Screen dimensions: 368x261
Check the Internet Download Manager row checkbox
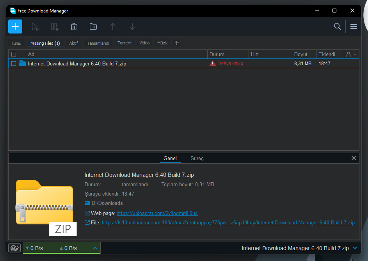click(x=14, y=63)
